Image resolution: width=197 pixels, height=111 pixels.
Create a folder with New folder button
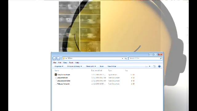point(112,66)
